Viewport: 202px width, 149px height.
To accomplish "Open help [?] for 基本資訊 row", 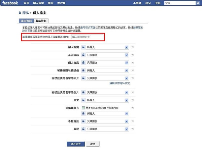I will point(132,55).
